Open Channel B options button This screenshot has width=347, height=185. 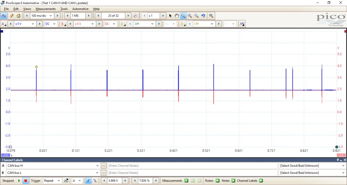[63, 24]
